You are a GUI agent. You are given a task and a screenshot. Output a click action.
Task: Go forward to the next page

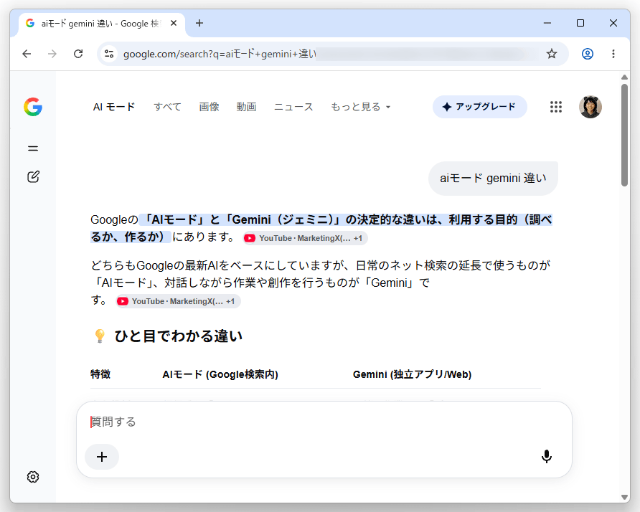tap(52, 54)
